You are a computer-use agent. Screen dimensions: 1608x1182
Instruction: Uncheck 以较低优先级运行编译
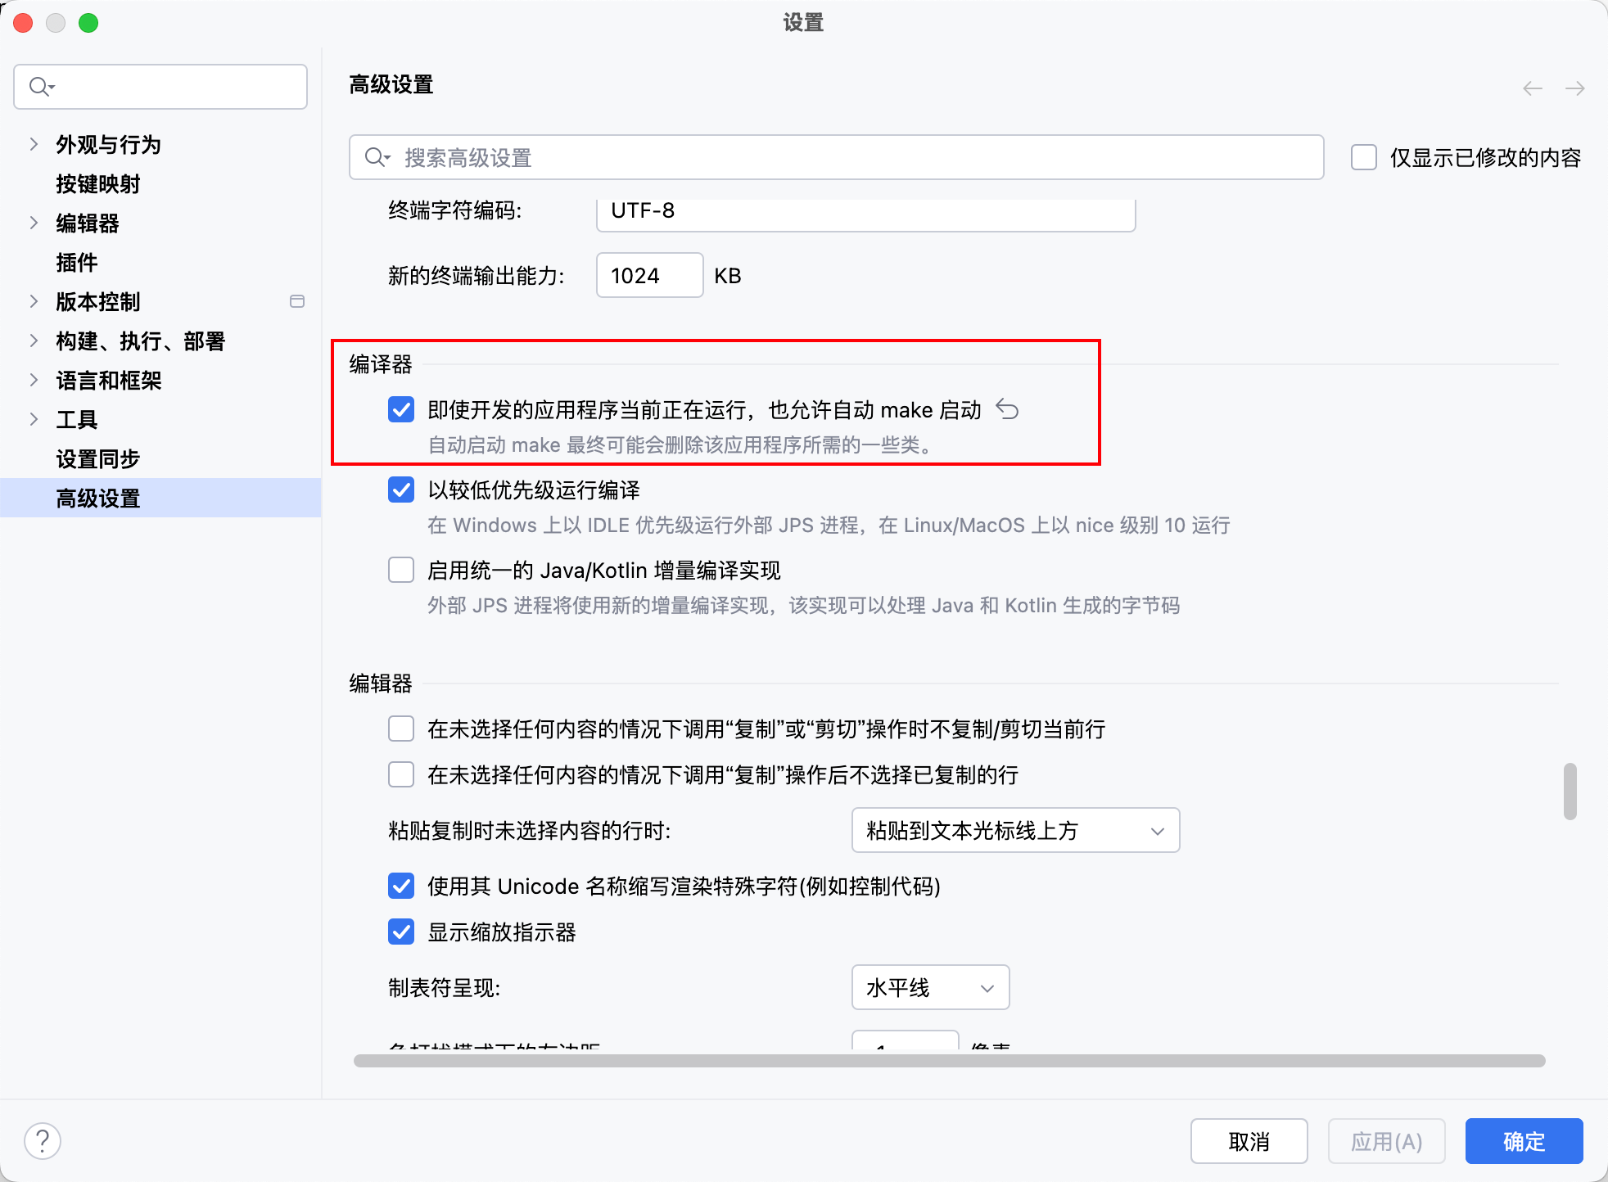pyautogui.click(x=401, y=489)
